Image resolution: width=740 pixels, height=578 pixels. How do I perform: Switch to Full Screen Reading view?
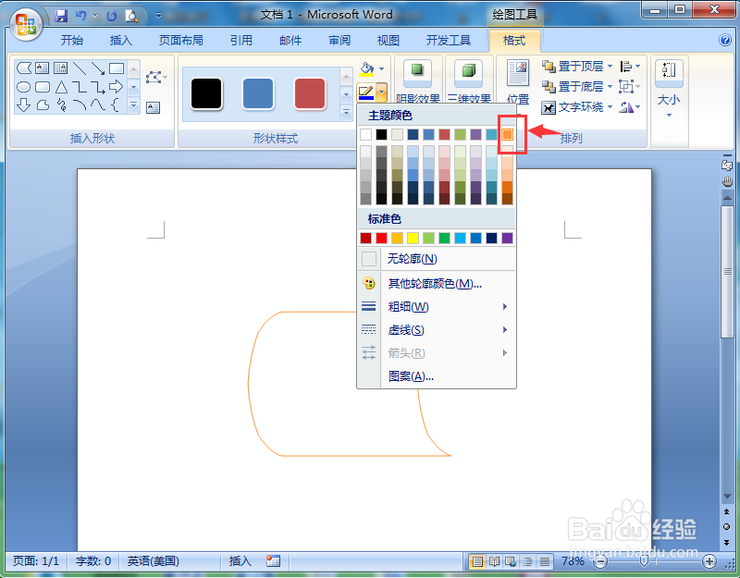coord(494,561)
